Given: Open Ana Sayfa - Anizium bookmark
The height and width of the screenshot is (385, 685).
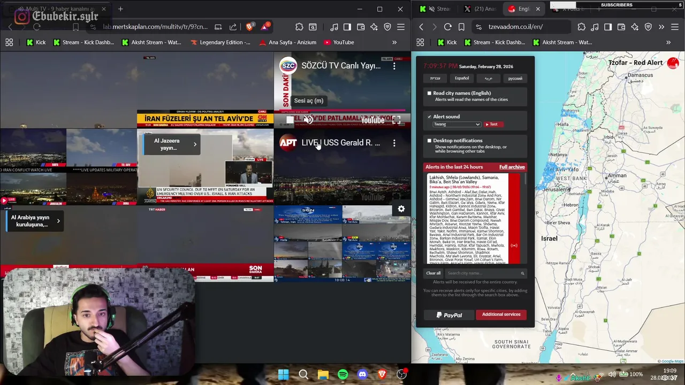Looking at the screenshot, I should point(287,42).
